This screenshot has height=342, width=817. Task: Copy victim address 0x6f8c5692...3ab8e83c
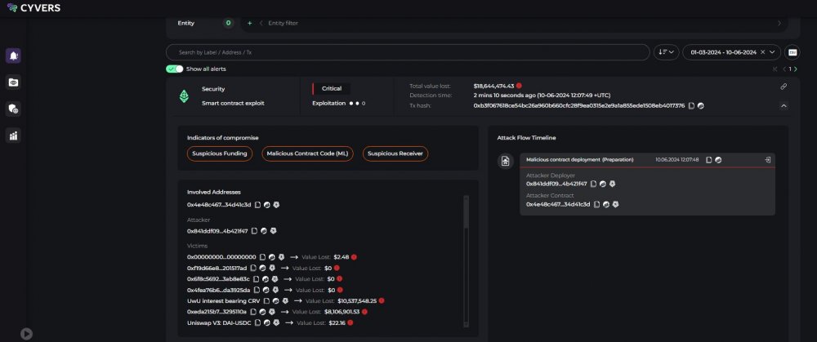(x=256, y=279)
